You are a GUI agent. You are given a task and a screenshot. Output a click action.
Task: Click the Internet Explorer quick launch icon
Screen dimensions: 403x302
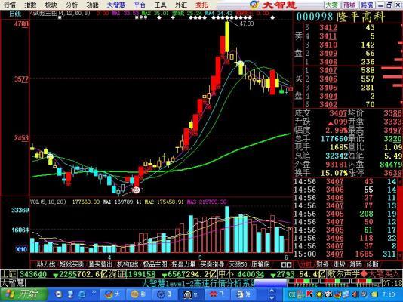click(x=82, y=294)
